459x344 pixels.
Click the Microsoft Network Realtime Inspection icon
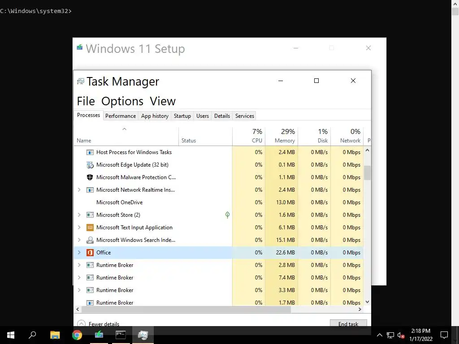click(x=90, y=190)
